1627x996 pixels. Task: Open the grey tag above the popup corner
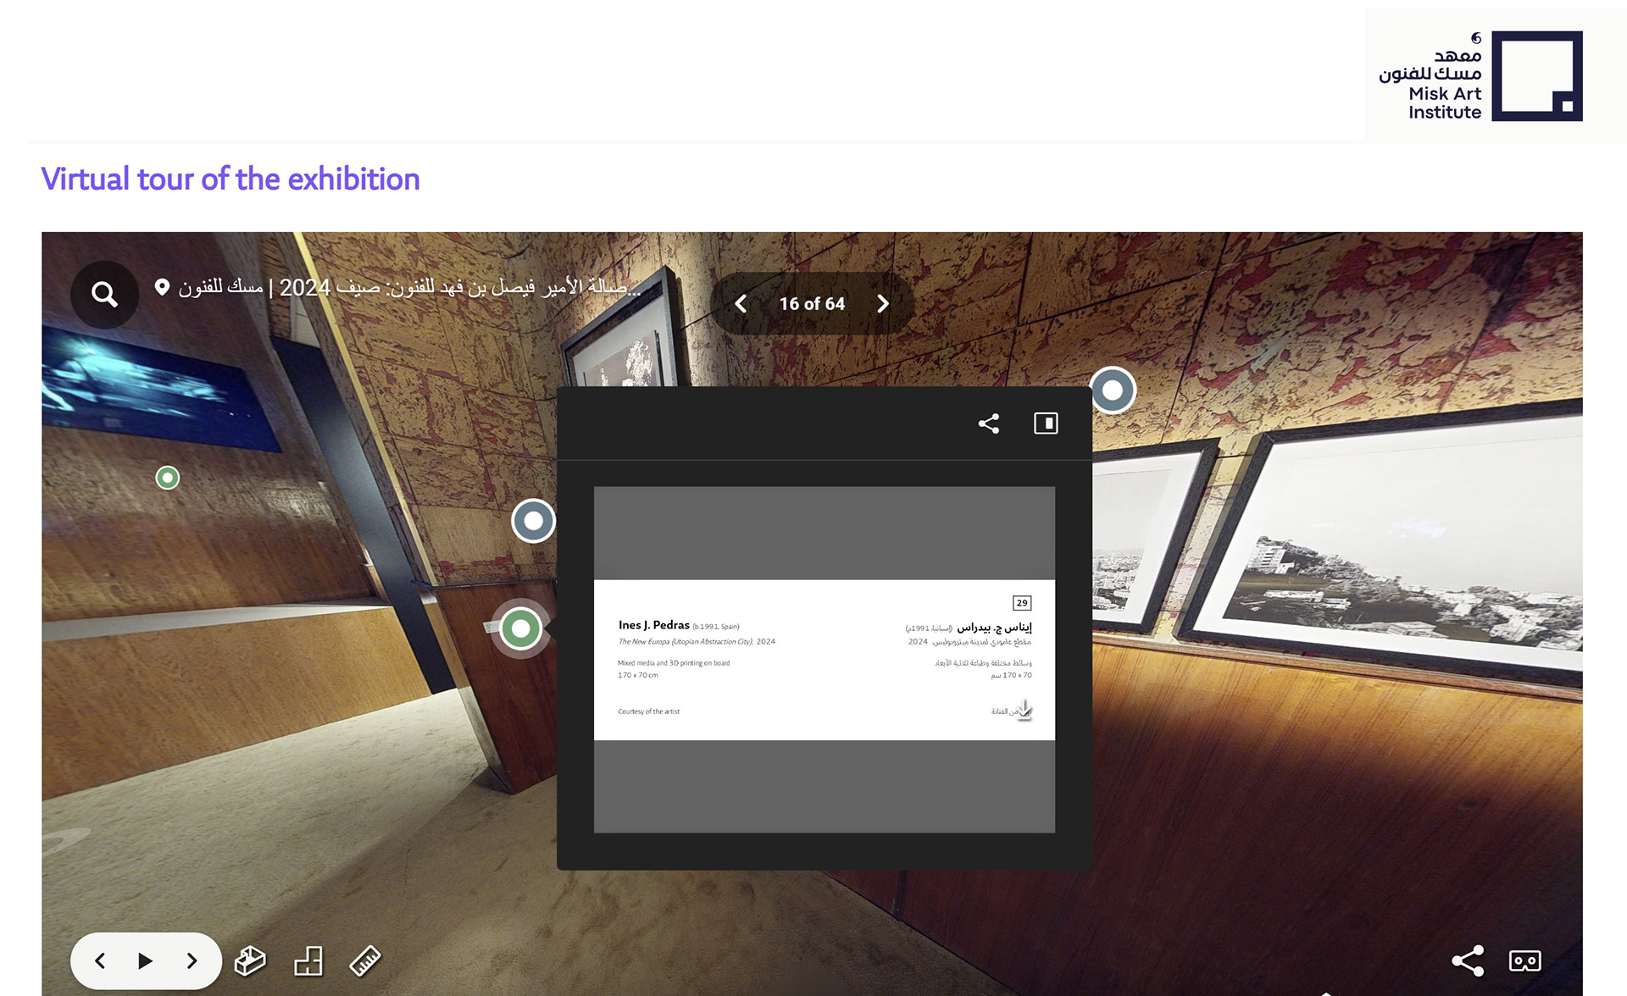1112,390
